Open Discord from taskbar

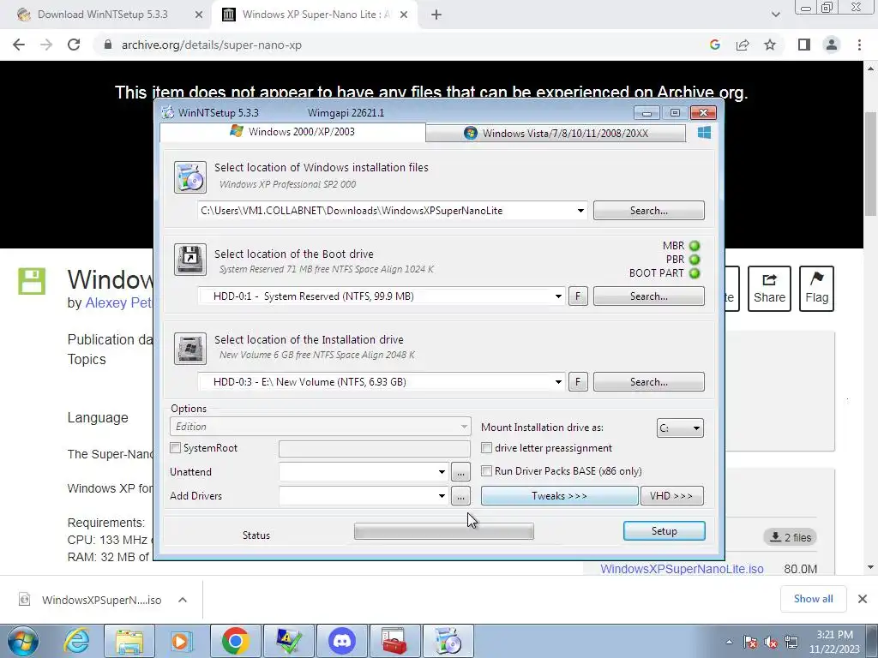tap(342, 641)
